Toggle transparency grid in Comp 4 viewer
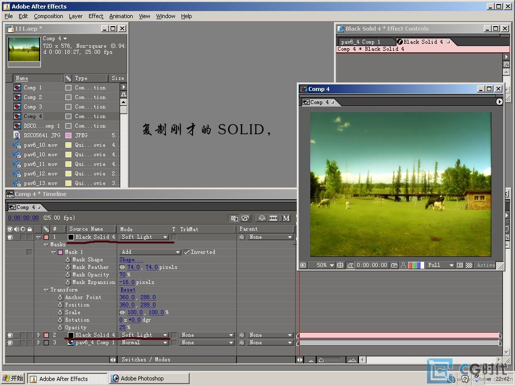The width and height of the screenshot is (515, 386). pos(469,265)
